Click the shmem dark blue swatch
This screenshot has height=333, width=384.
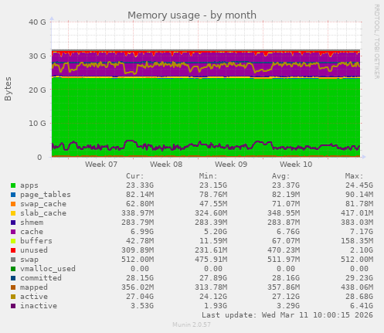pyautogui.click(x=13, y=223)
